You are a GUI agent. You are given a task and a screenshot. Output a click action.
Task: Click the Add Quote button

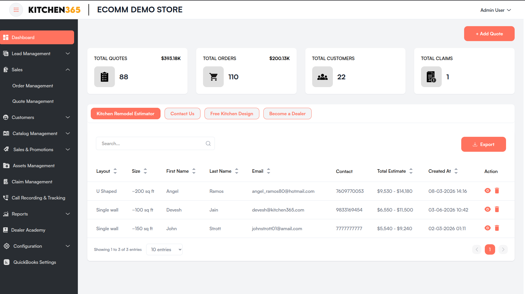(x=489, y=34)
